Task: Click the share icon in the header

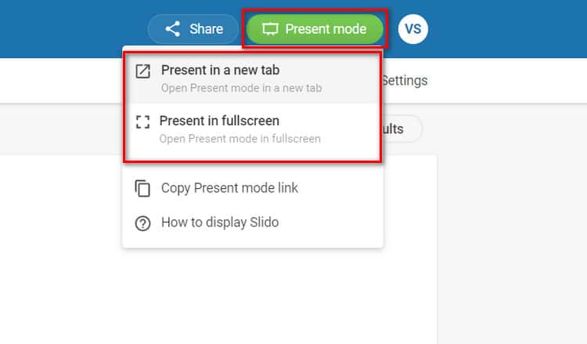Action: coord(173,29)
